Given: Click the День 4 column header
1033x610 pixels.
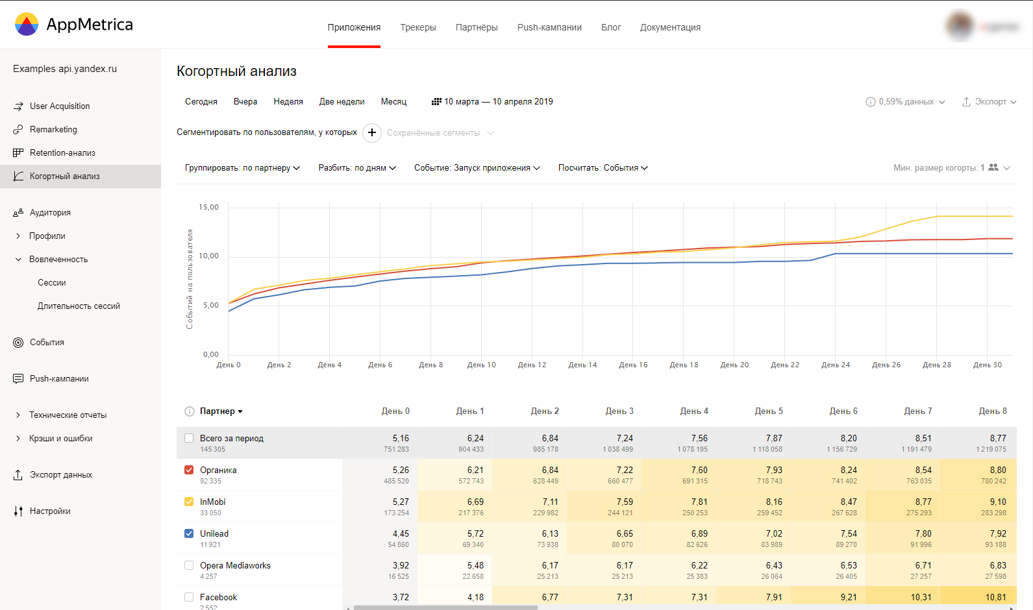Looking at the screenshot, I should (694, 411).
